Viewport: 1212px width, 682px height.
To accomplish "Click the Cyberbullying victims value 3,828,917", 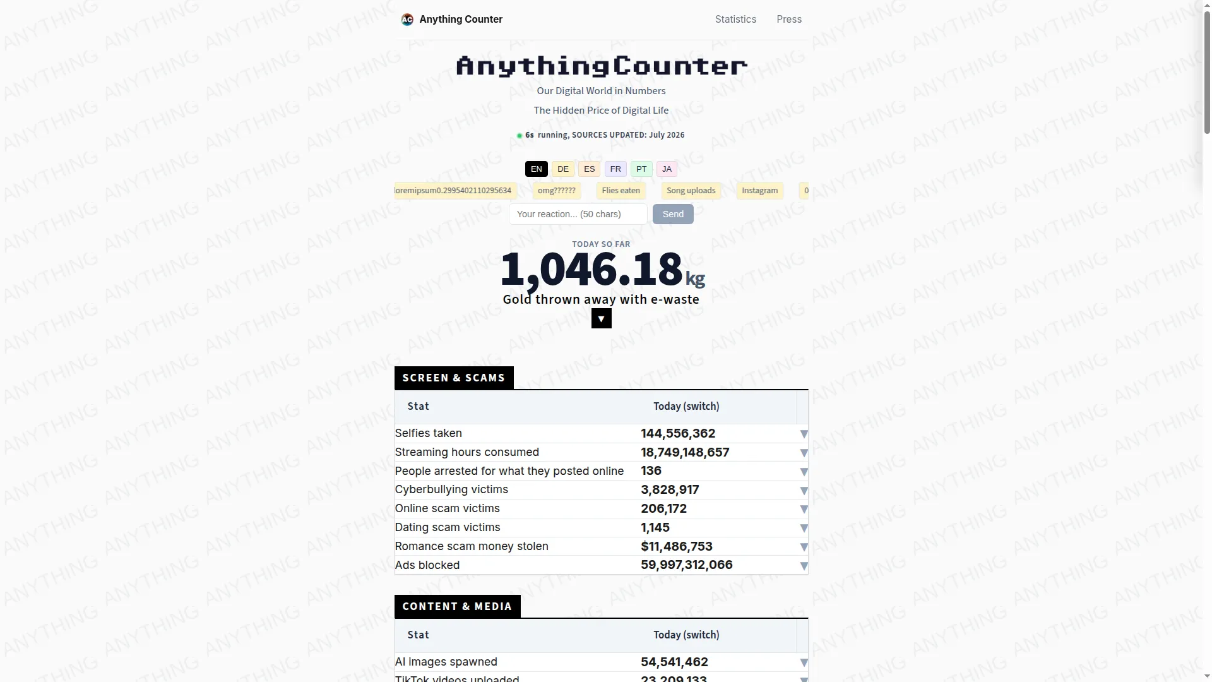I will tap(670, 489).
